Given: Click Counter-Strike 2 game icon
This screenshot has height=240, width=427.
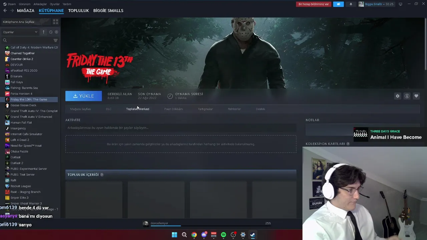Looking at the screenshot, I should (7, 59).
